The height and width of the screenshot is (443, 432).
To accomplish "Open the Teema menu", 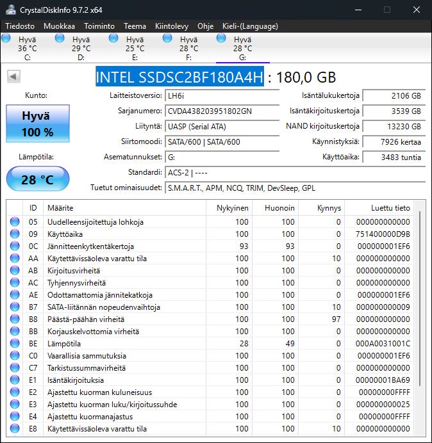I will 135,26.
